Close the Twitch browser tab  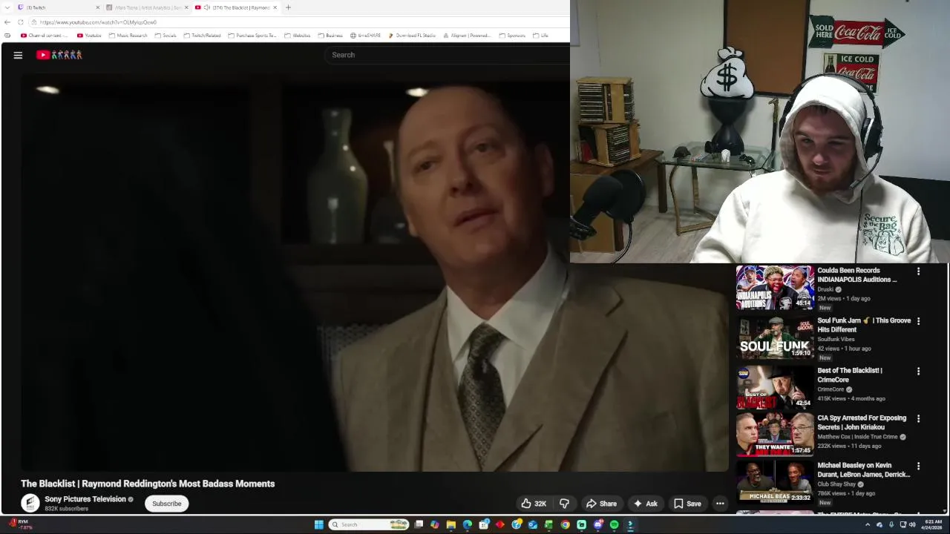pyautogui.click(x=97, y=7)
